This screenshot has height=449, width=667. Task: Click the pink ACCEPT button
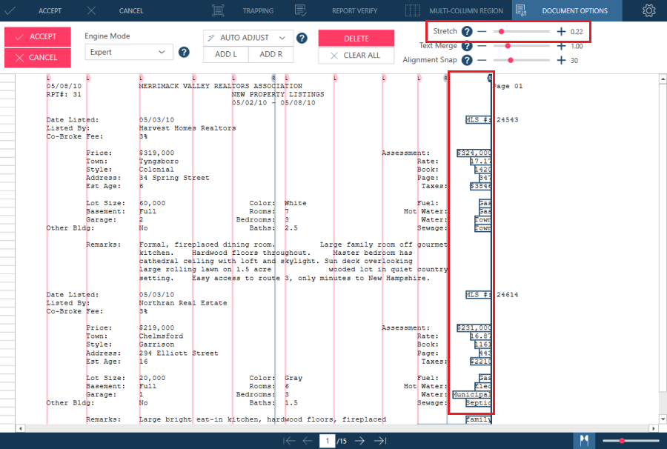[38, 37]
